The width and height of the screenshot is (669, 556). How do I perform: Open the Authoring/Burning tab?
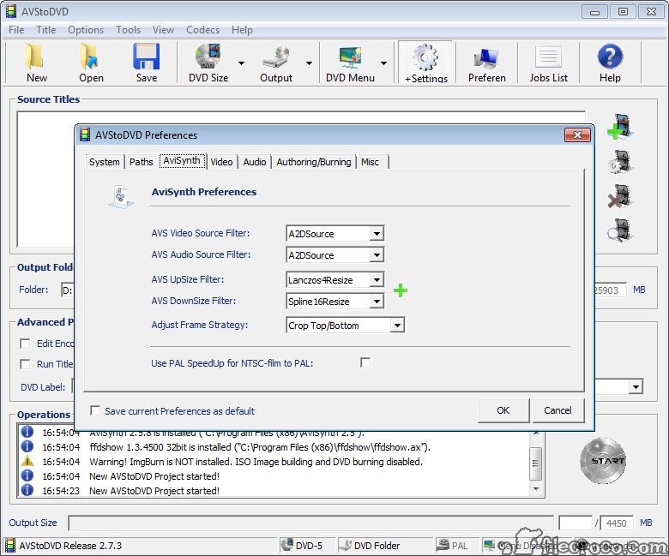[x=314, y=162]
